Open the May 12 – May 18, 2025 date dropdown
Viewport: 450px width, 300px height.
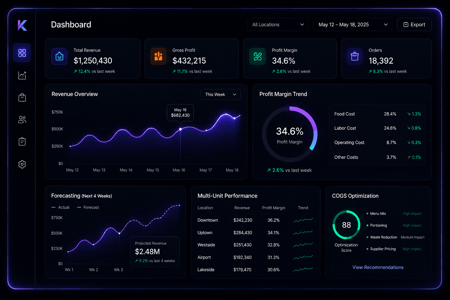(x=353, y=25)
